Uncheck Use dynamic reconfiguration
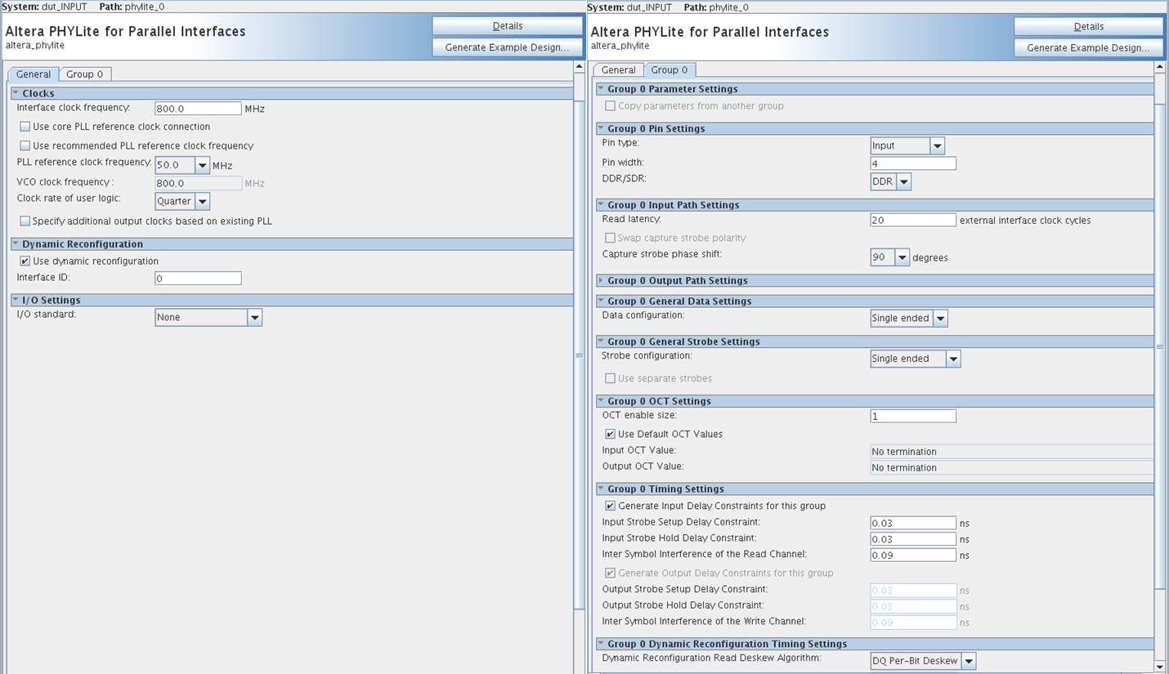Screen dimensions: 1169x674 coord(25,261)
